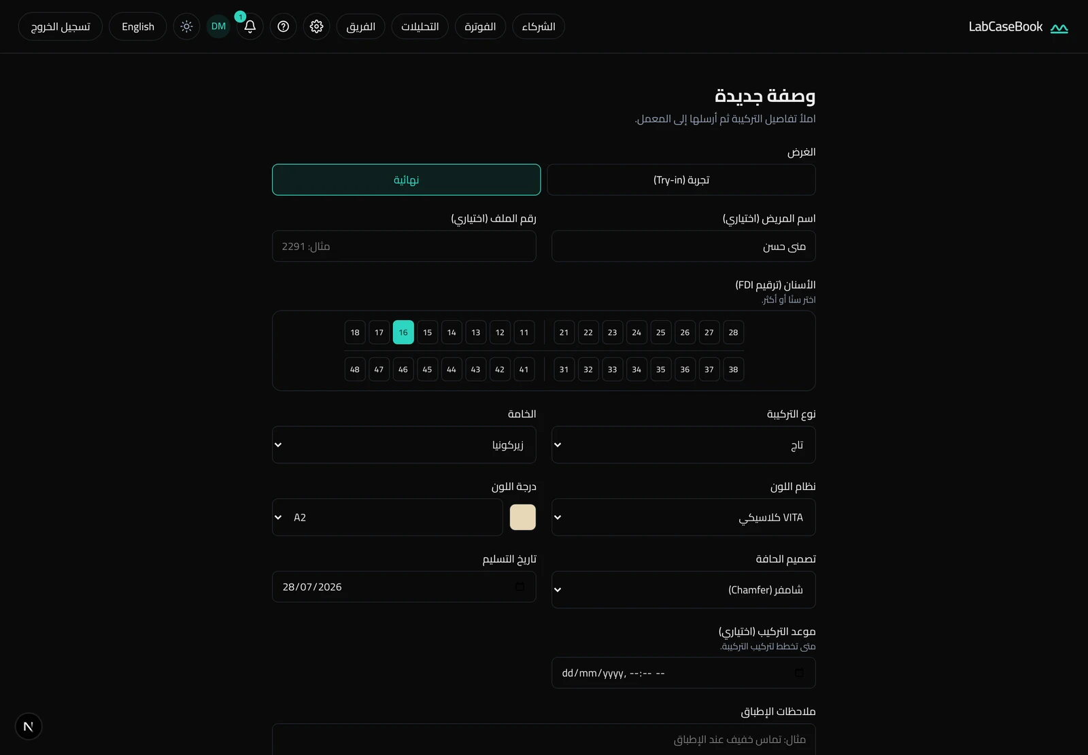Select tooth 12
Image resolution: width=1088 pixels, height=755 pixels.
pyautogui.click(x=500, y=332)
